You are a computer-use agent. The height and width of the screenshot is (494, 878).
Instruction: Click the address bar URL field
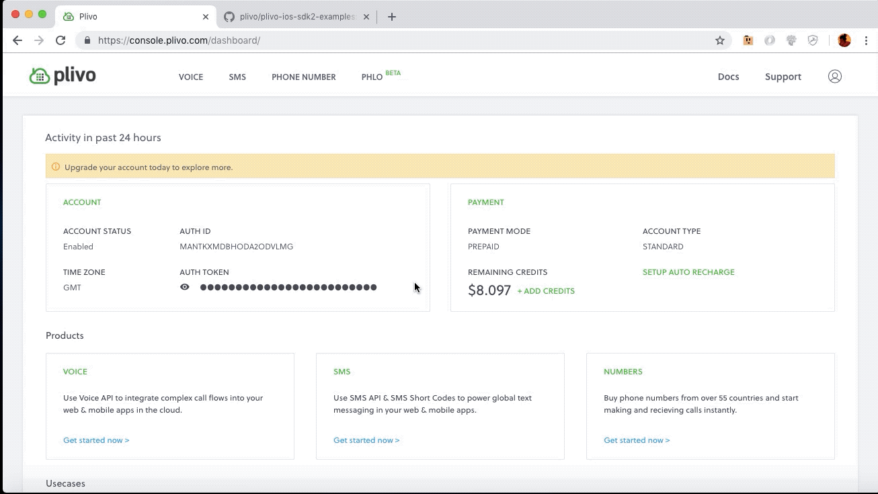(x=403, y=40)
